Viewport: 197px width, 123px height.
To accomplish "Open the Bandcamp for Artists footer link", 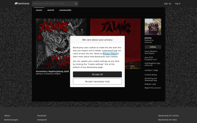I will tap(168, 115).
